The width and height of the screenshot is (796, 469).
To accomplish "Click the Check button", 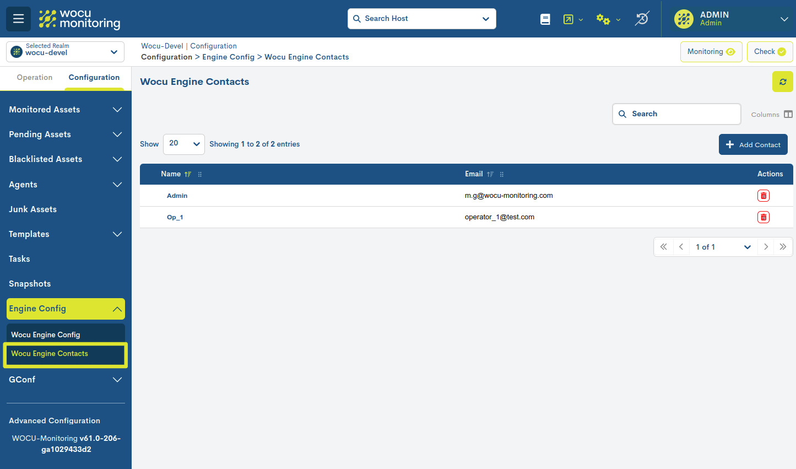I will (770, 52).
